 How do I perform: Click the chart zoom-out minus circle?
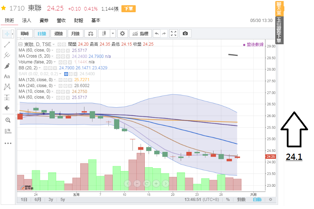[137, 183]
